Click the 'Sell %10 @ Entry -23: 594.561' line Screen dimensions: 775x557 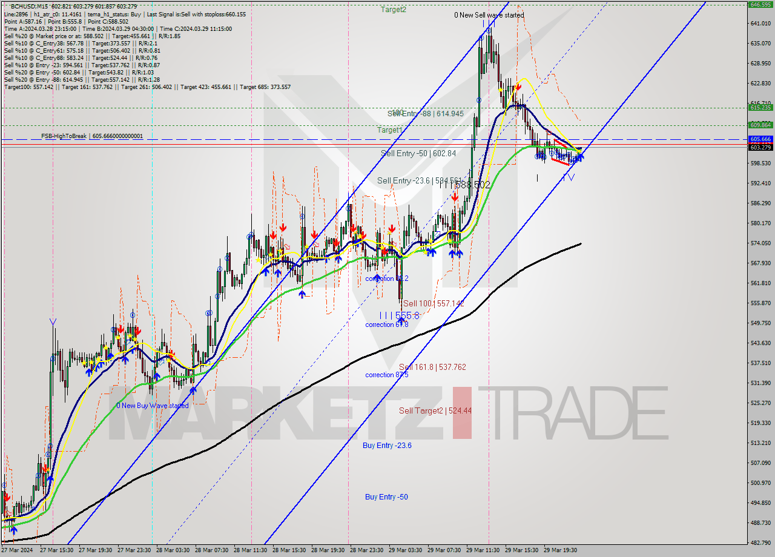[81, 65]
